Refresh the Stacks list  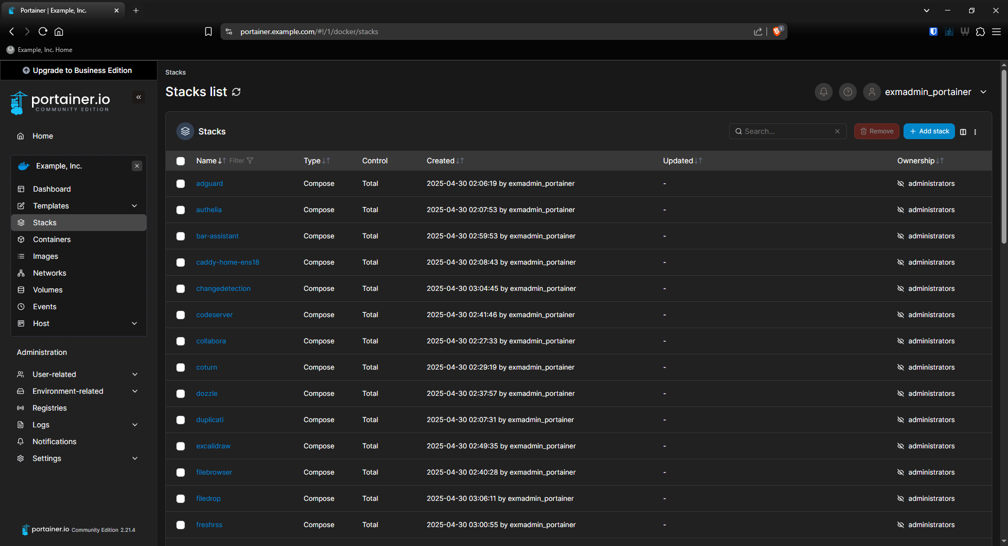(236, 92)
